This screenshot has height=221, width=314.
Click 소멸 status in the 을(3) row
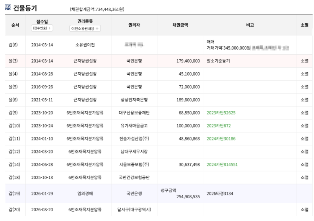tap(305, 61)
